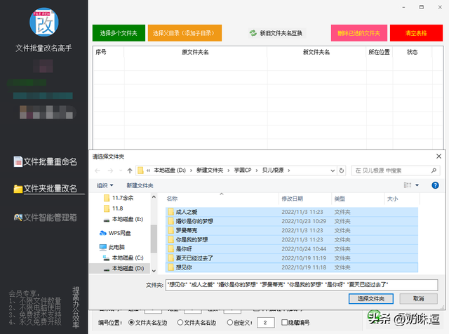Click 取消 to cancel the dialog
The width and height of the screenshot is (449, 334).
tap(418, 299)
